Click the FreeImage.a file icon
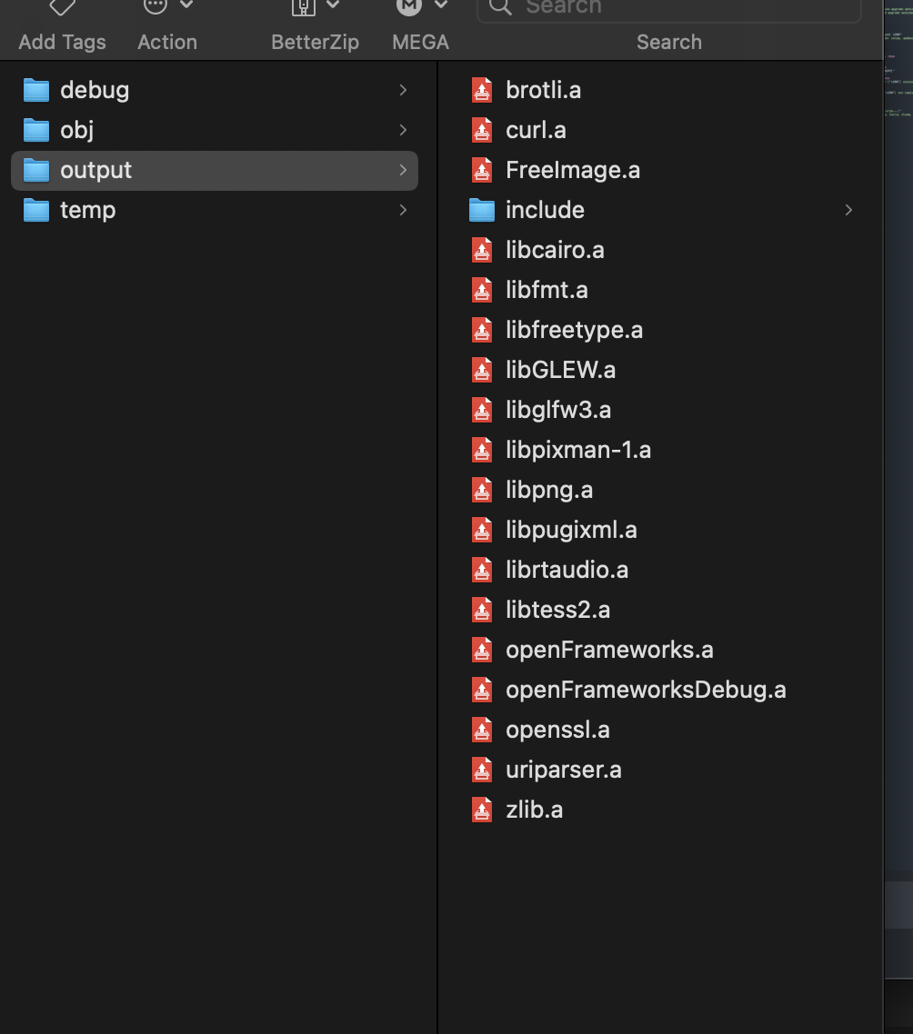Image resolution: width=913 pixels, height=1034 pixels. [482, 170]
